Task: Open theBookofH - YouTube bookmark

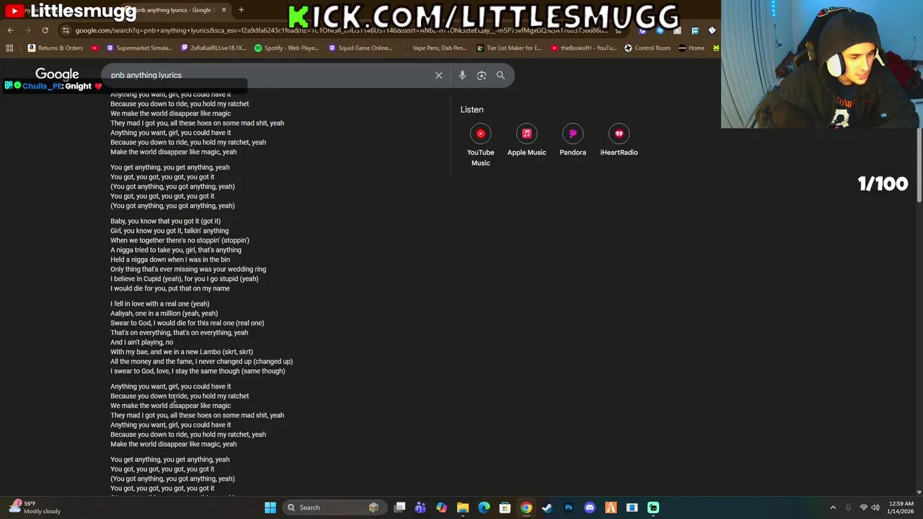Action: tap(583, 48)
